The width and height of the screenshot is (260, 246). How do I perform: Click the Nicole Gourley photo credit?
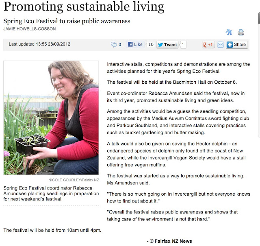[74, 180]
